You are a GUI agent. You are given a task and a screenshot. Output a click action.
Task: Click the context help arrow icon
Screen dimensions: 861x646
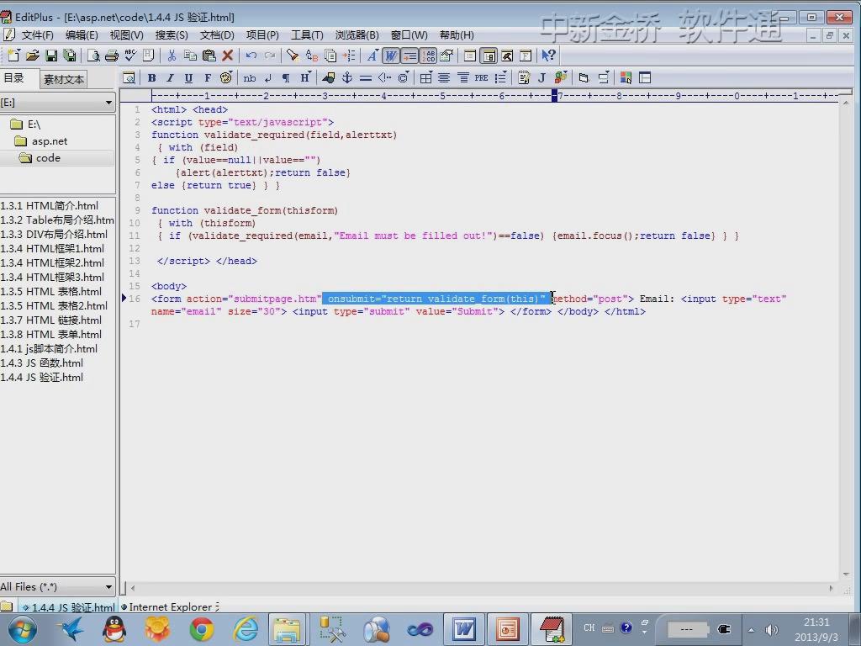pyautogui.click(x=548, y=56)
